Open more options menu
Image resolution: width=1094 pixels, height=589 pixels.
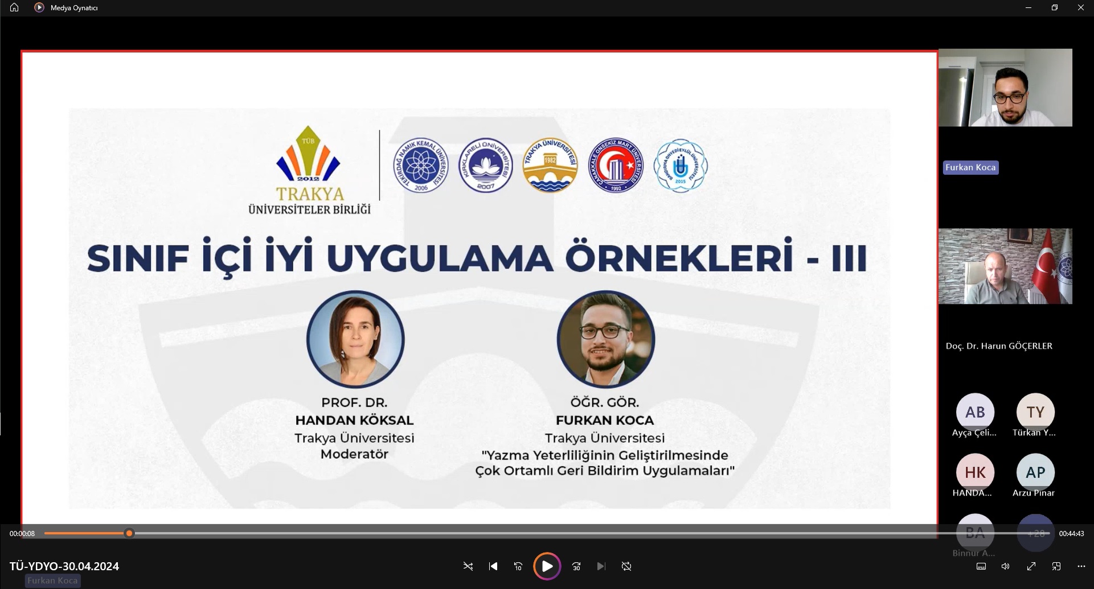pyautogui.click(x=1081, y=566)
